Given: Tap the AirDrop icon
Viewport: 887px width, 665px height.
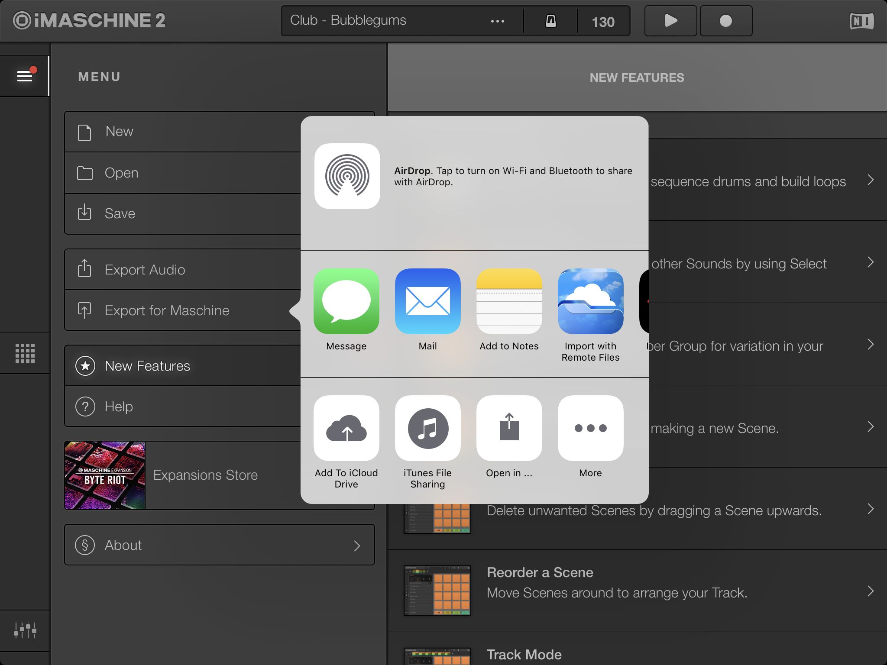Looking at the screenshot, I should pyautogui.click(x=347, y=176).
